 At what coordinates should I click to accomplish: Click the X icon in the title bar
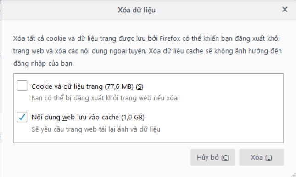pyautogui.click(x=285, y=10)
